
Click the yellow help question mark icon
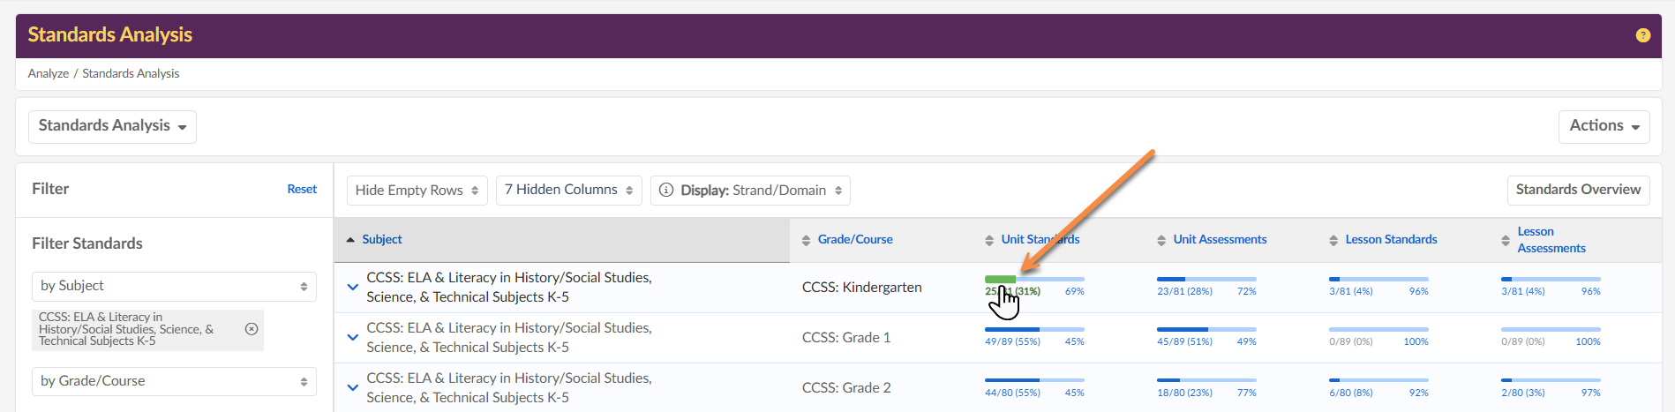[x=1642, y=35]
